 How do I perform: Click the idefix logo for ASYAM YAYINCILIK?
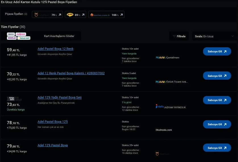coord(160,106)
